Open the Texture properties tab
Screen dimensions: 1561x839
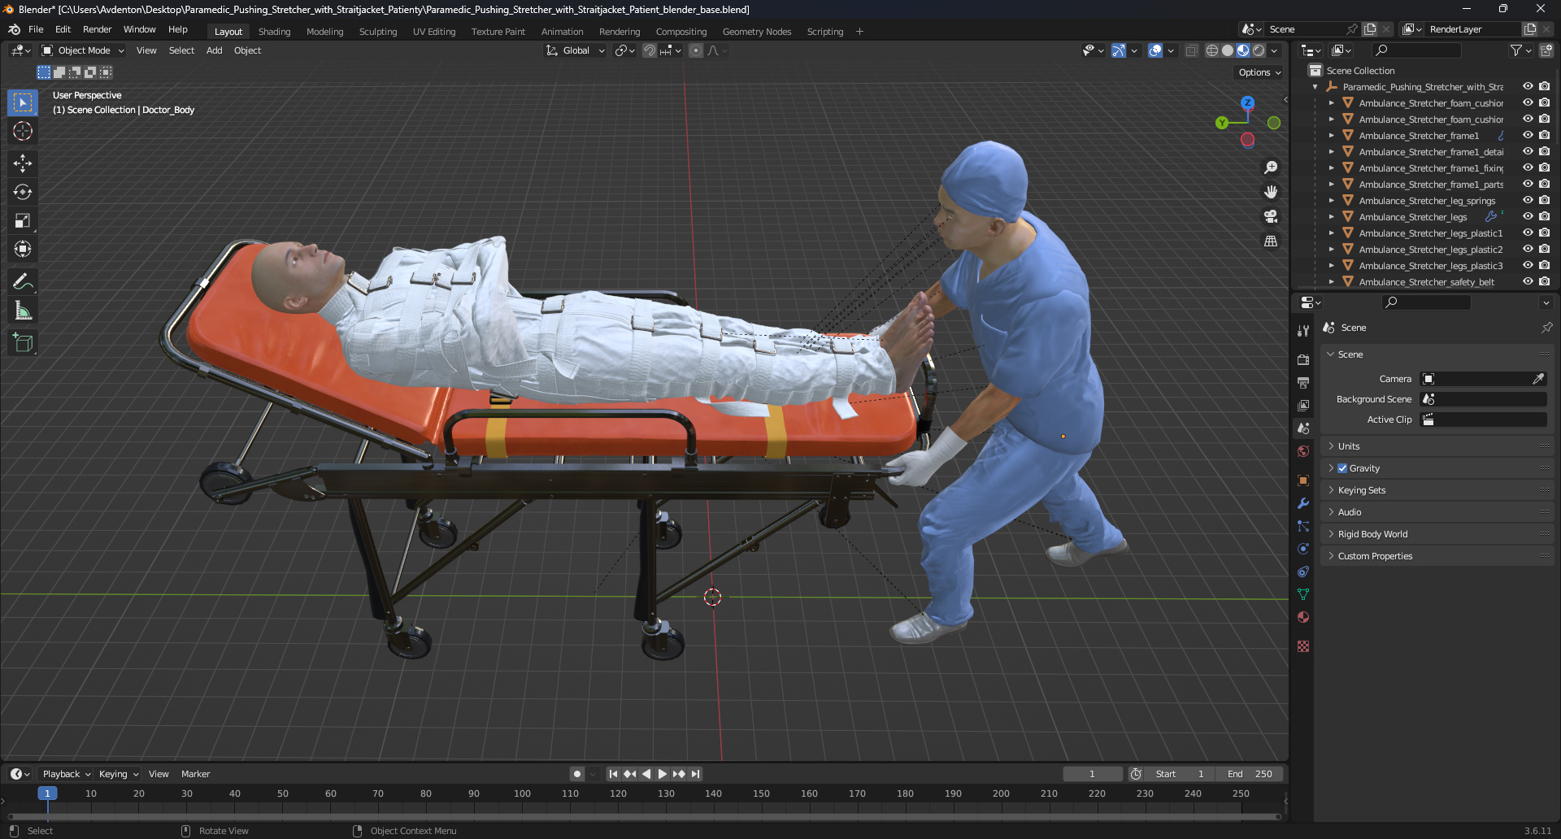coord(1303,646)
